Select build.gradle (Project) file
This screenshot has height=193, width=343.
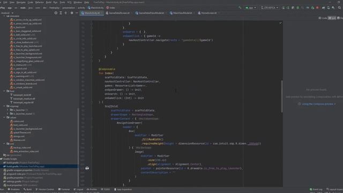click(x=21, y=162)
